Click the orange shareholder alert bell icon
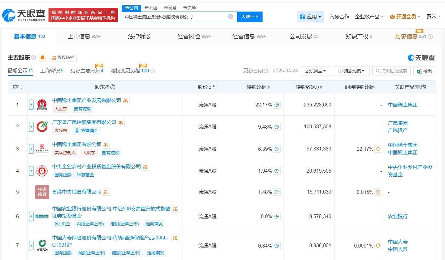The width and height of the screenshot is (445, 260). 43,58
